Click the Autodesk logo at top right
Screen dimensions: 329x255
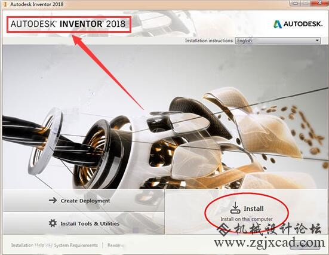(x=298, y=24)
